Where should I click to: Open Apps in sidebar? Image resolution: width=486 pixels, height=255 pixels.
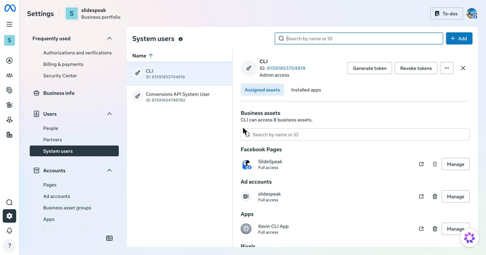pos(49,219)
